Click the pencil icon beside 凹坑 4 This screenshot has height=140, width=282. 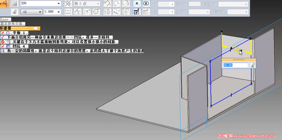2,46
